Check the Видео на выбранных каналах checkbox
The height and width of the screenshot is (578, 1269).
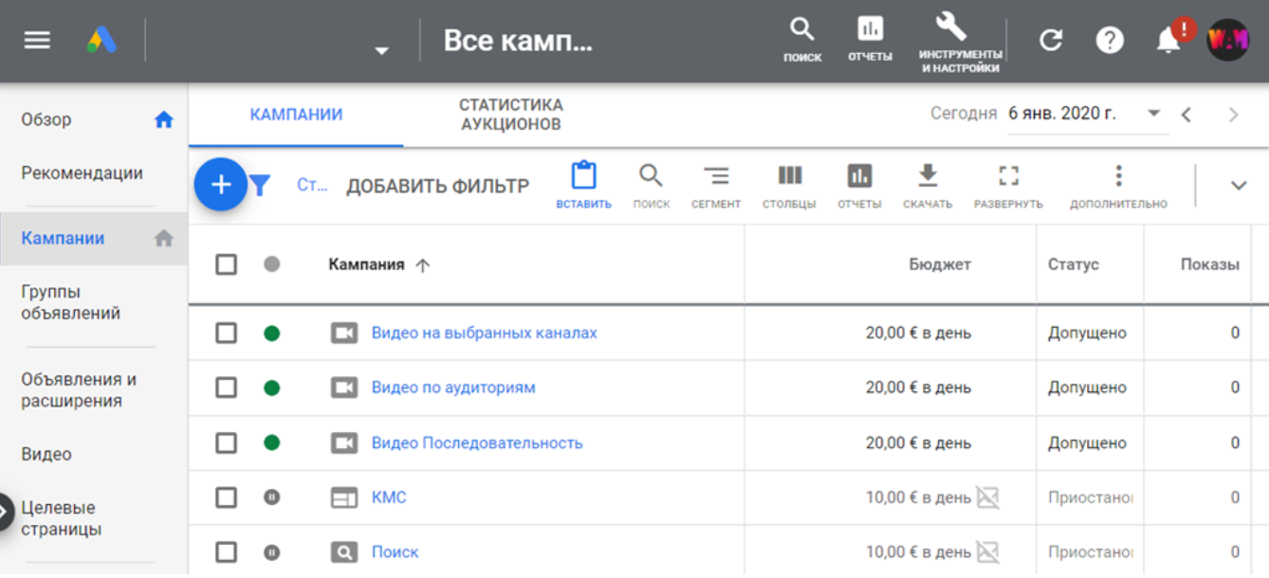tap(226, 333)
